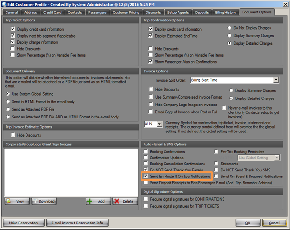Open the Credit Card tab
This screenshot has height=230, width=290.
pyautogui.click(x=53, y=13)
